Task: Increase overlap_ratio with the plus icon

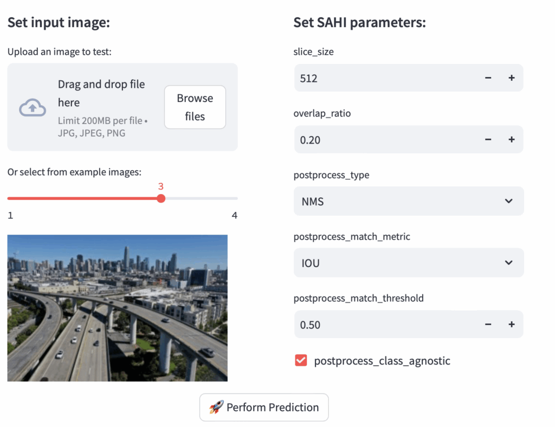Action: coord(511,140)
